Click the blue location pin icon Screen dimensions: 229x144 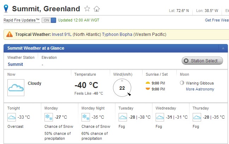click(x=6, y=8)
